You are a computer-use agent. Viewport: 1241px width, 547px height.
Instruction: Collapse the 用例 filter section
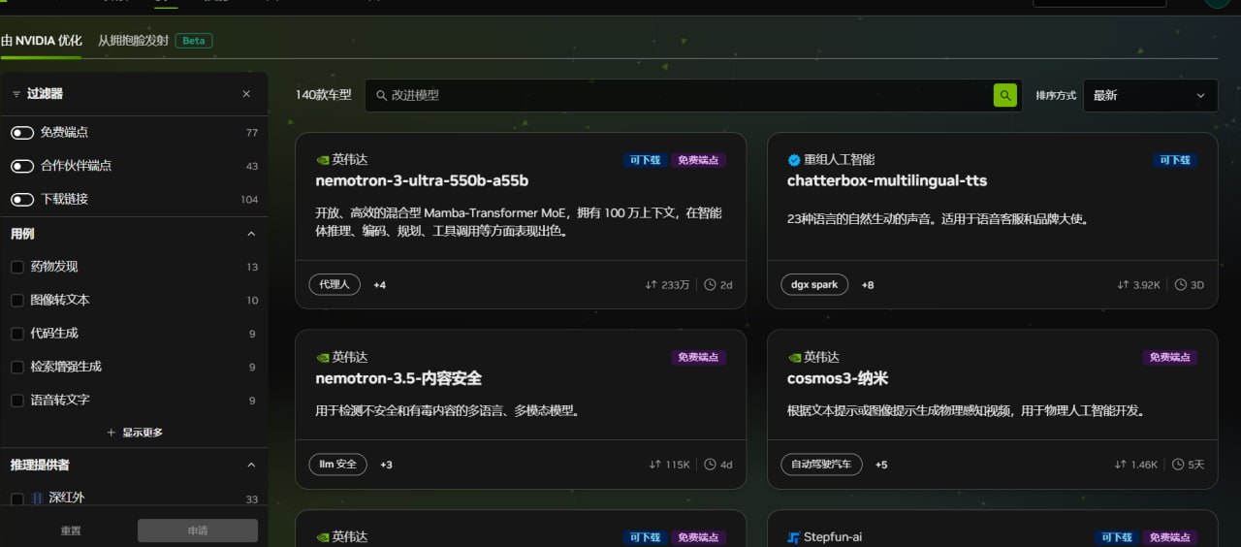pos(251,234)
